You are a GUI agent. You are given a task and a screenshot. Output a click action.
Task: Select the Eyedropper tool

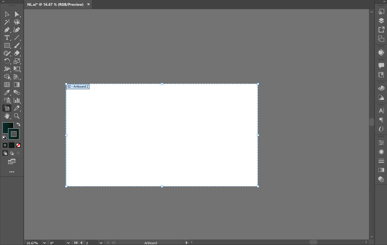click(7, 93)
